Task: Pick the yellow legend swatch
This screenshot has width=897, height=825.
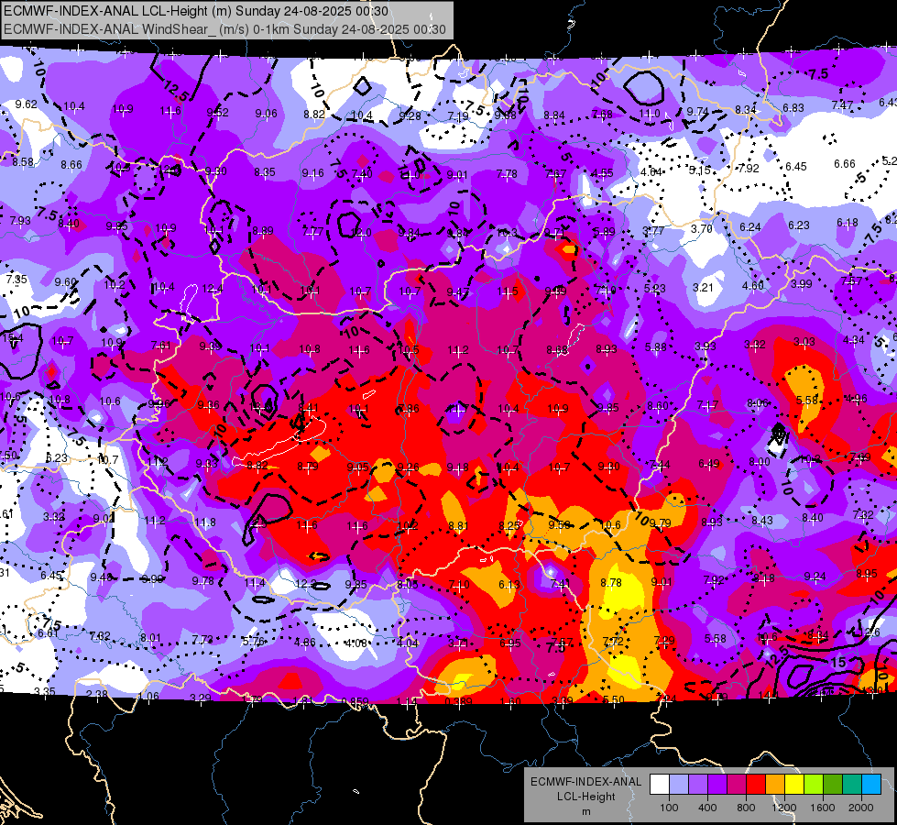Action: [794, 785]
